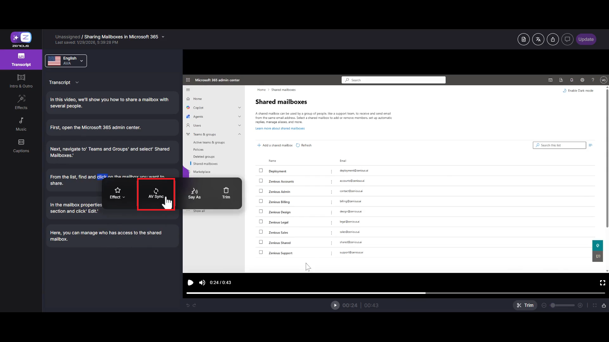
Task: Open Intro & Outro panel
Action: click(x=21, y=81)
